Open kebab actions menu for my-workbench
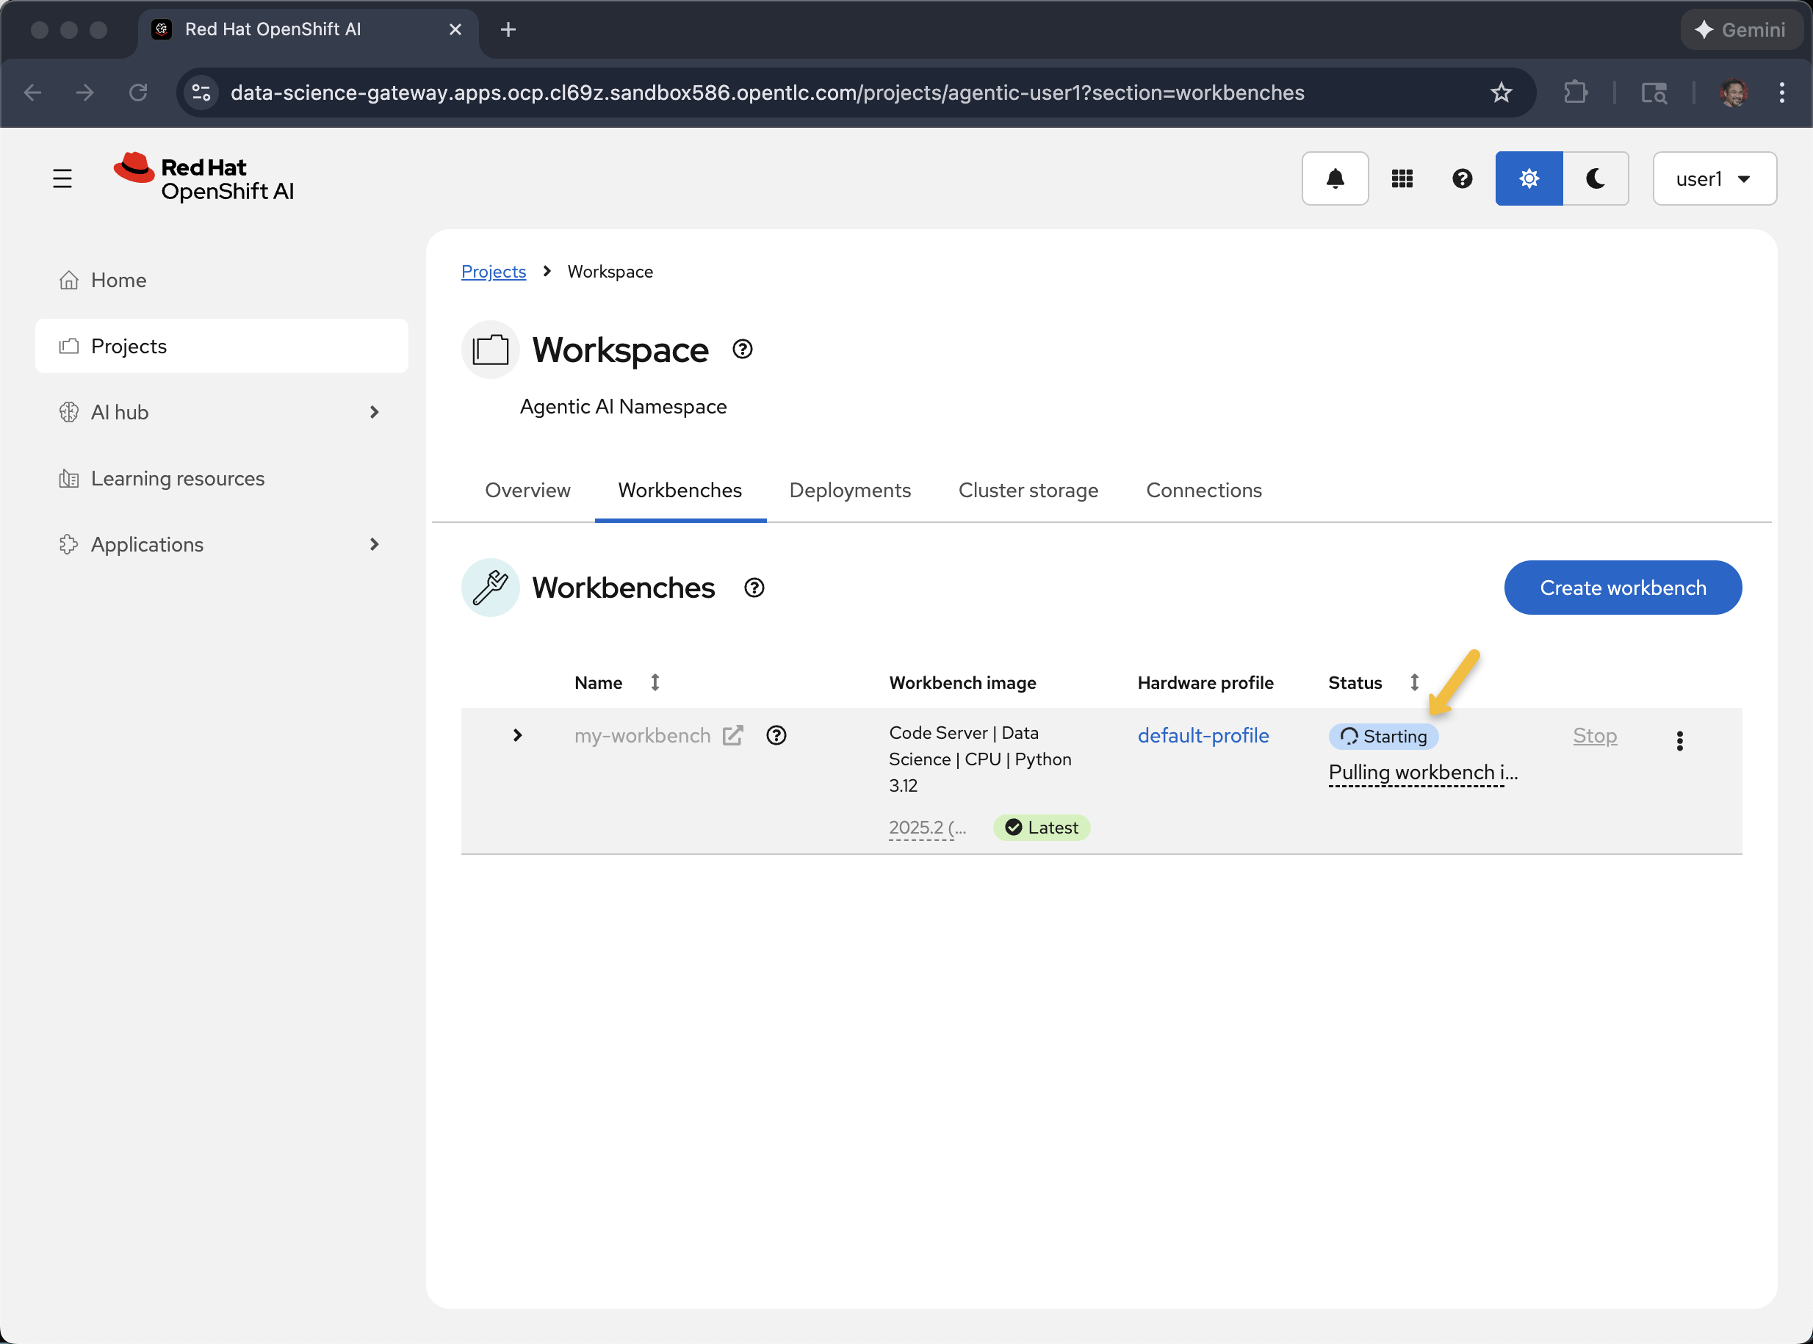This screenshot has height=1344, width=1813. click(x=1679, y=740)
